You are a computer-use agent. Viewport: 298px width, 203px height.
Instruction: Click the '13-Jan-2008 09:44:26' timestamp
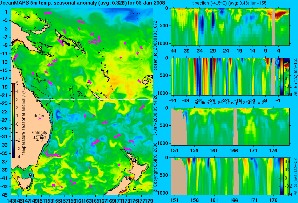(x=155, y=116)
